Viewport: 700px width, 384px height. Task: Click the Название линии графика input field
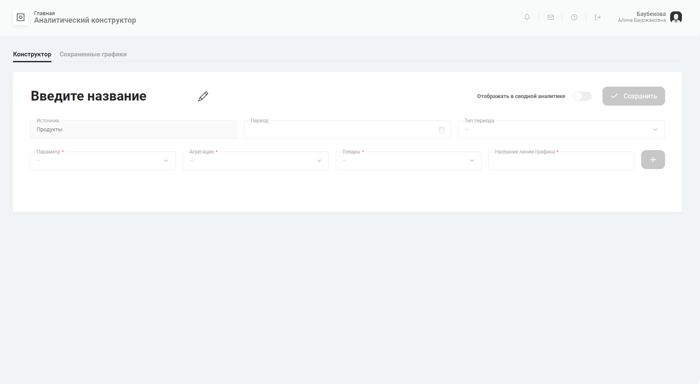coord(561,161)
